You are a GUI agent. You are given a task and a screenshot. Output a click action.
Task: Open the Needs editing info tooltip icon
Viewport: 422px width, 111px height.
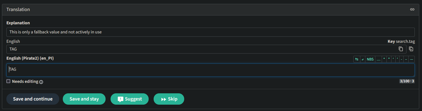[41, 82]
